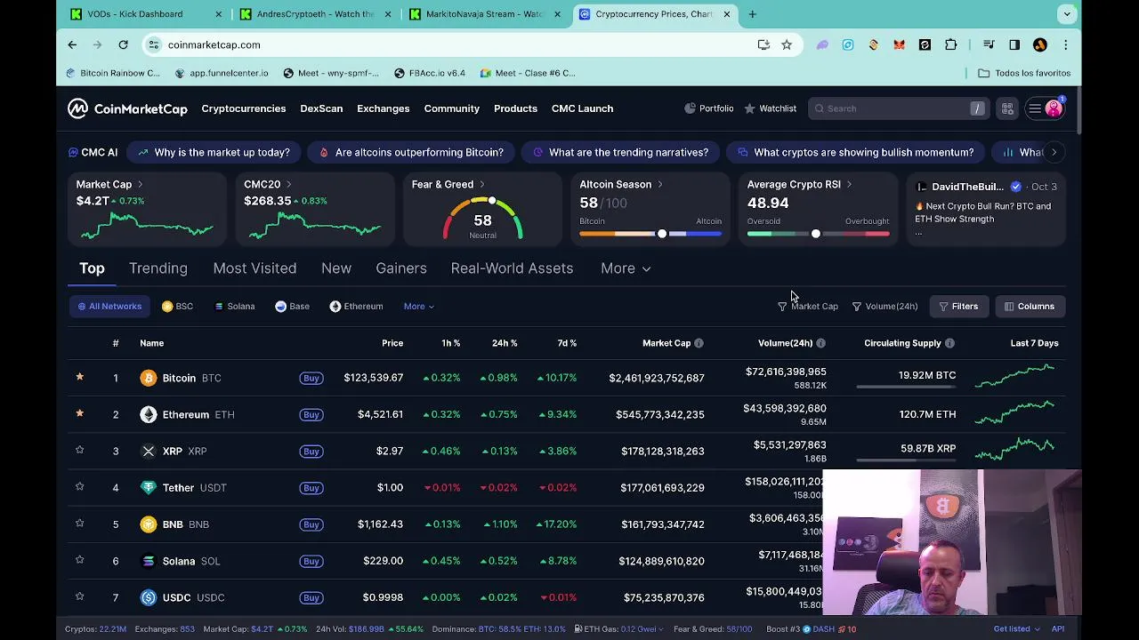Click 'Why is the market up today?' chip
The width and height of the screenshot is (1139, 640).
214,153
